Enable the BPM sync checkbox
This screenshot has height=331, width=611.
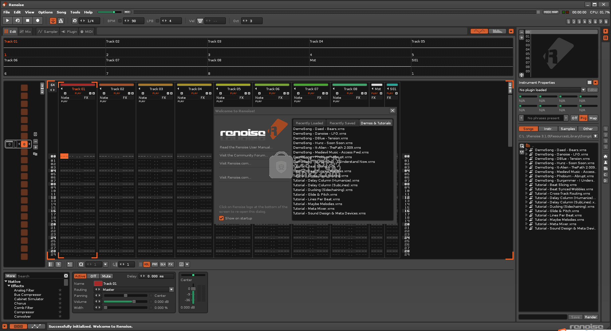pyautogui.click(x=120, y=21)
